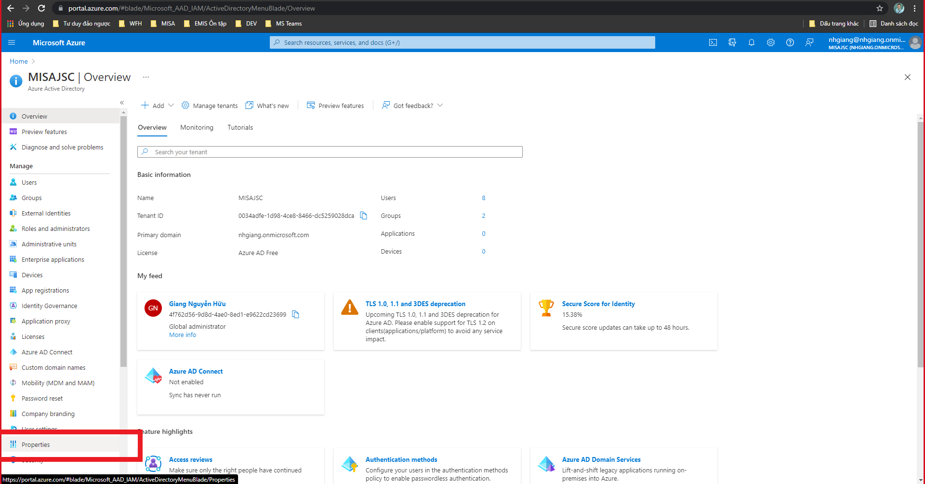Open the Help question mark icon
The height and width of the screenshot is (484, 925).
click(790, 42)
